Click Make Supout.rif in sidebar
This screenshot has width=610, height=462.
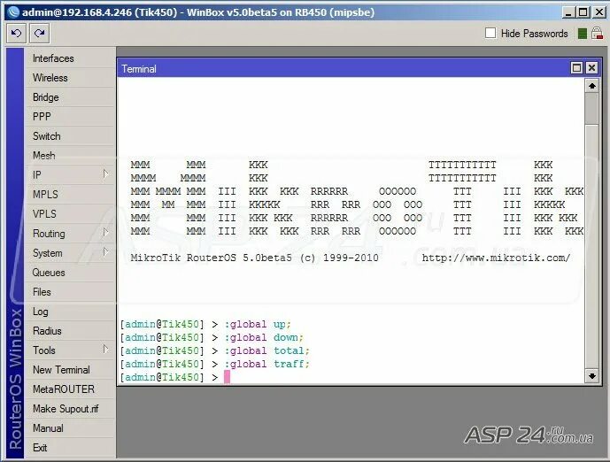70,409
